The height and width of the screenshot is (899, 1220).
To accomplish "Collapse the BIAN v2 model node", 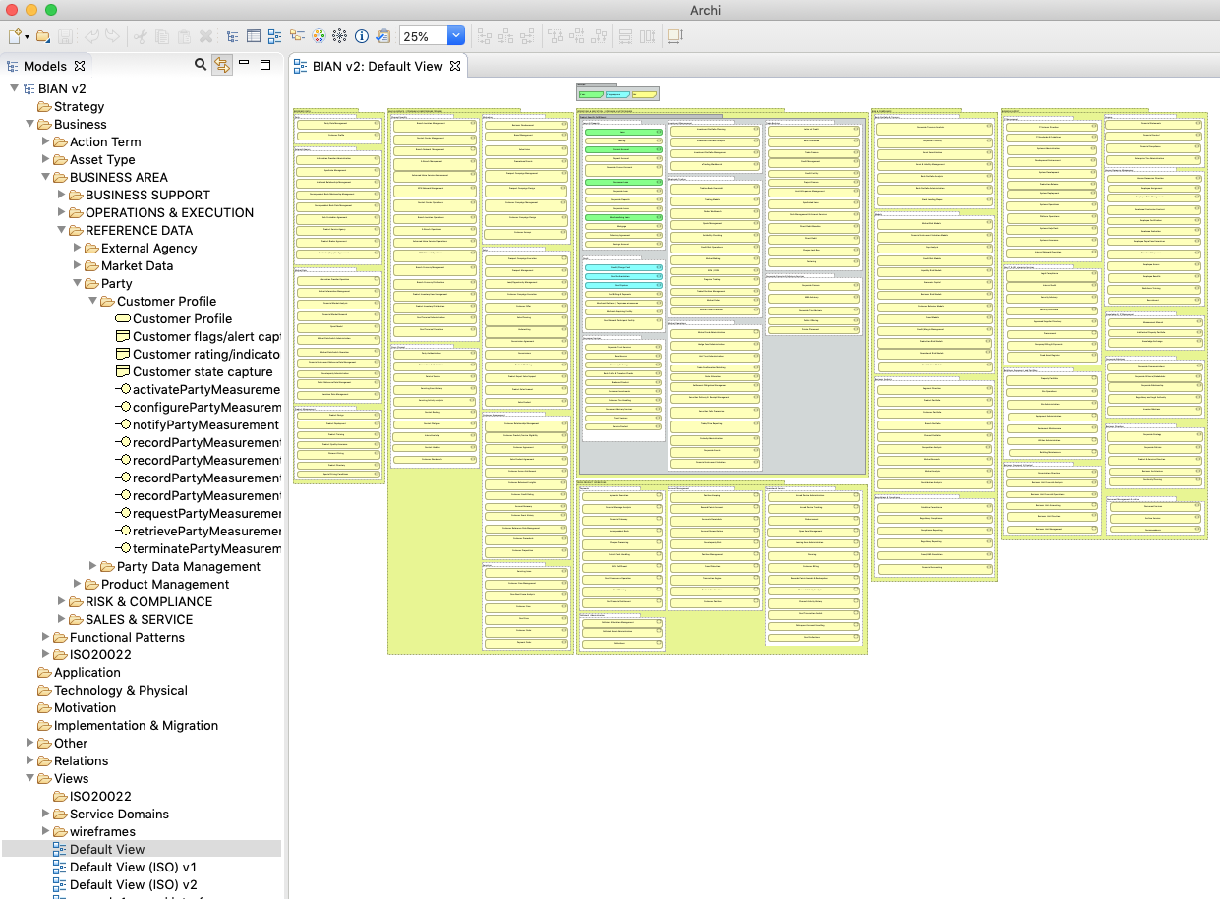I will pyautogui.click(x=15, y=88).
